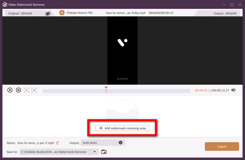Click Change Source File label
245x160 pixels.
click(x=79, y=13)
